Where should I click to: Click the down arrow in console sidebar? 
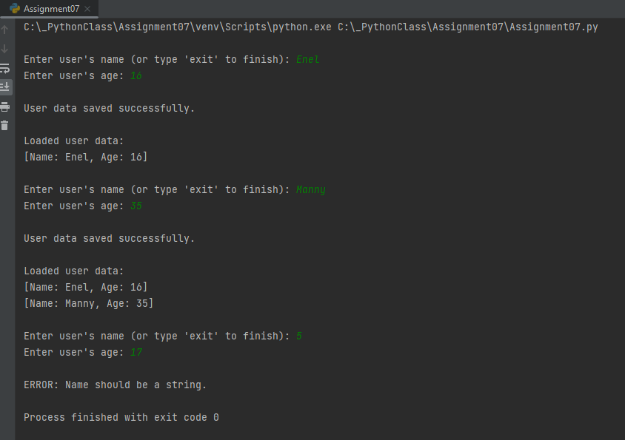pyautogui.click(x=4, y=49)
